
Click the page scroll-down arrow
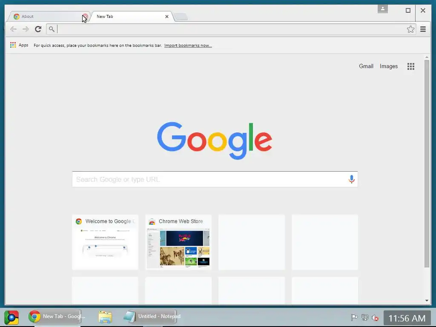[427, 301]
